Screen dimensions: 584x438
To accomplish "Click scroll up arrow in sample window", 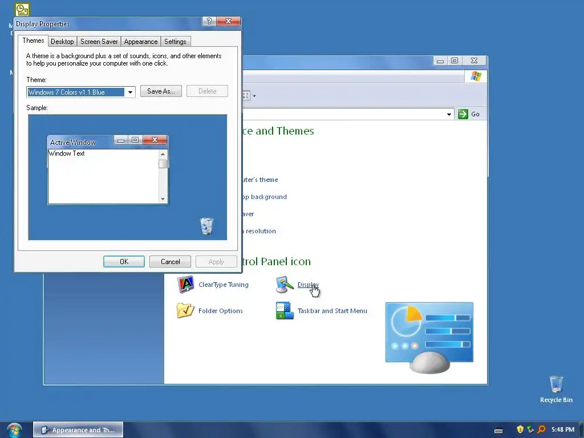I will coord(163,154).
